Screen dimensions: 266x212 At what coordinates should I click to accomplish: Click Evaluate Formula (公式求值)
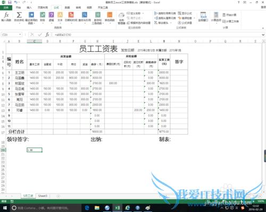(x=185, y=23)
